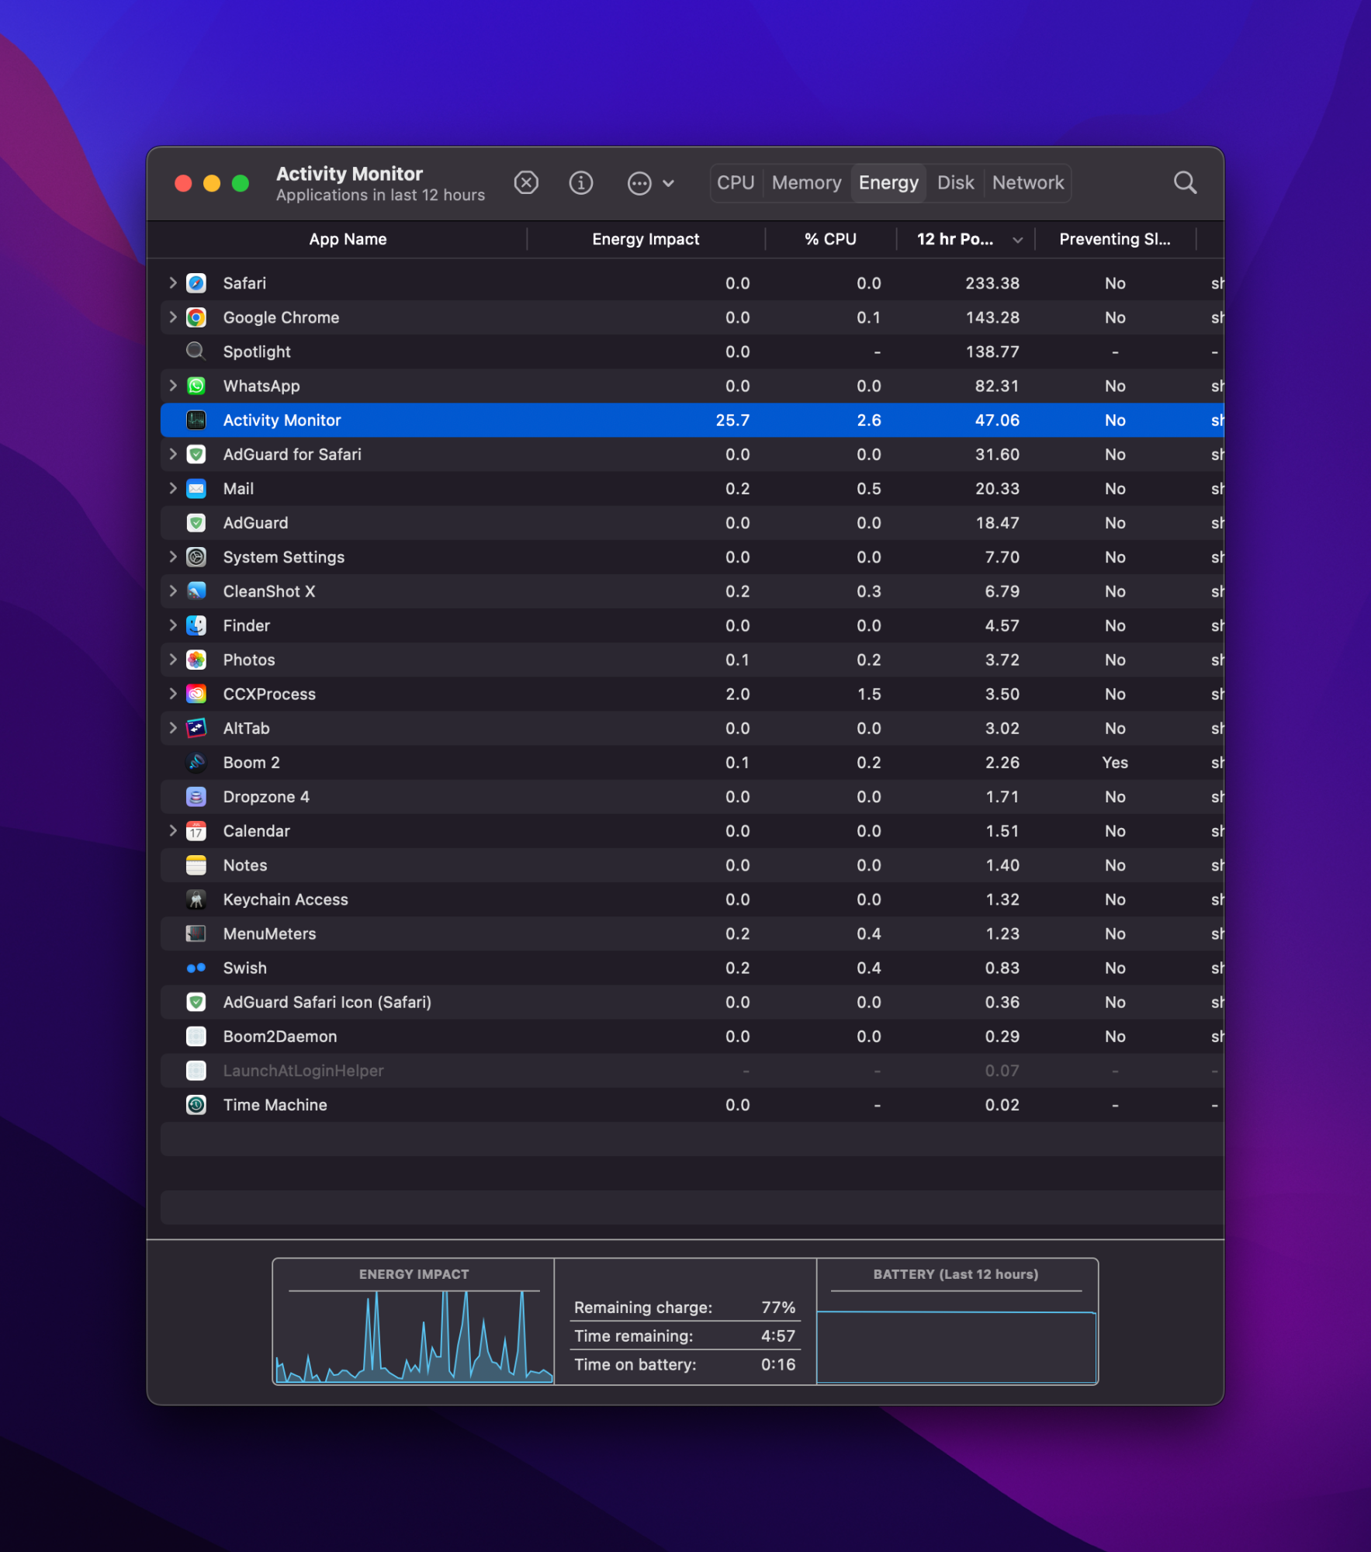Open the search magnifier in toolbar
The width and height of the screenshot is (1371, 1552).
(x=1185, y=183)
